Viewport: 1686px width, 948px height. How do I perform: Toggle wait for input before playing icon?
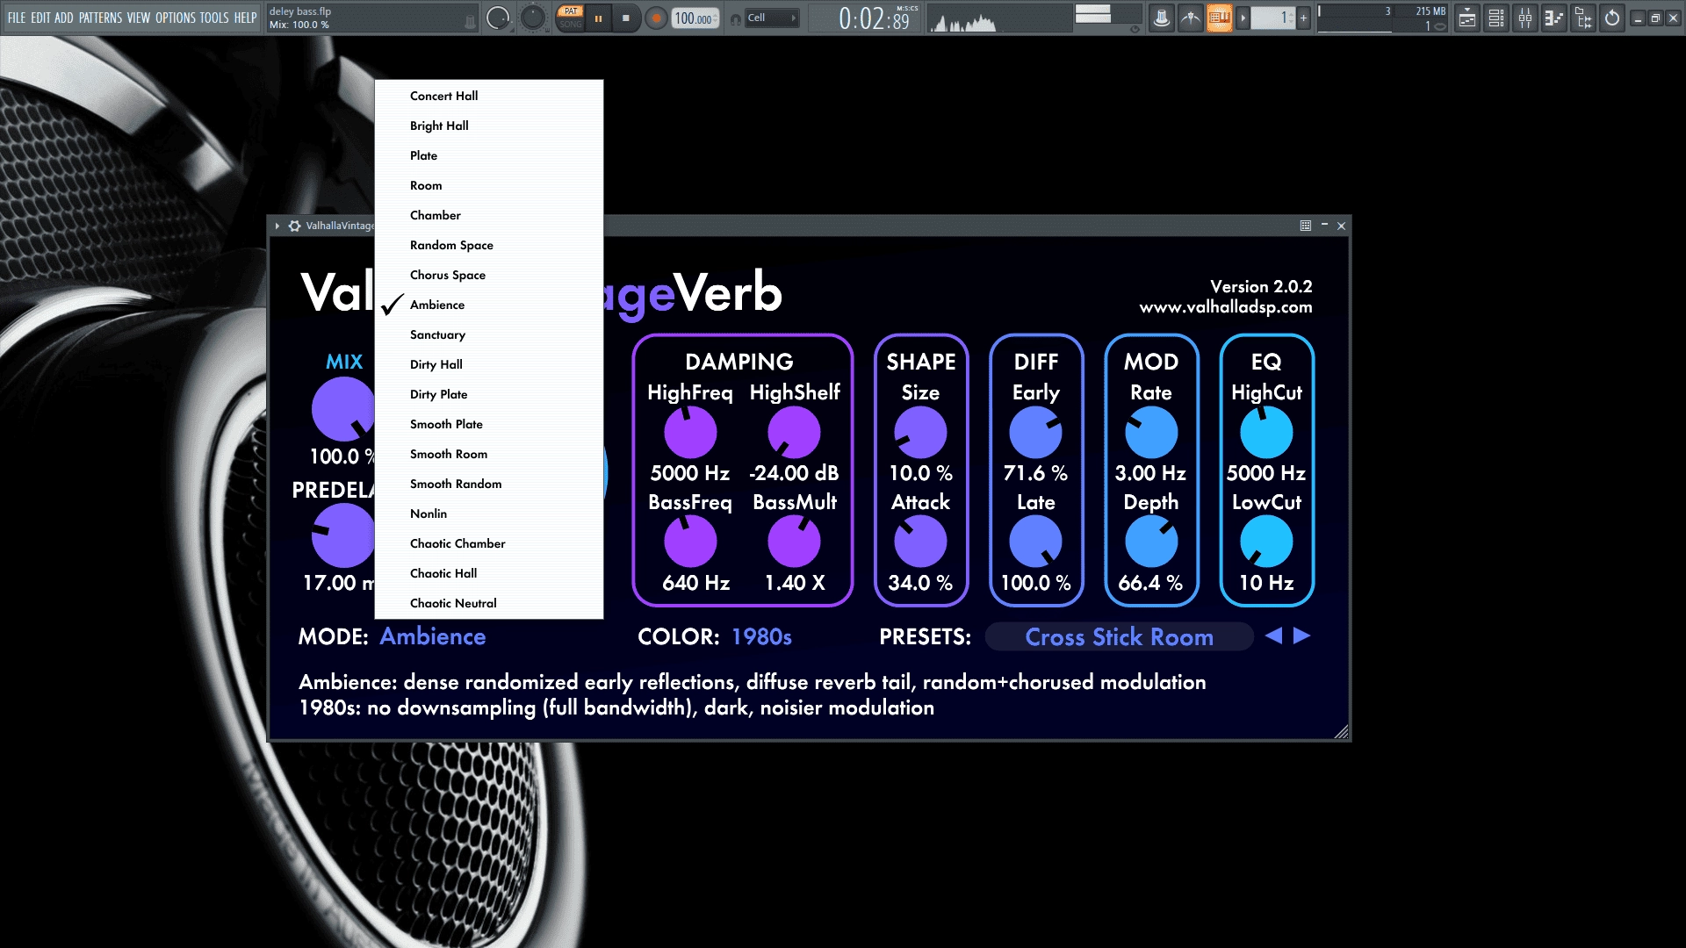(1190, 18)
